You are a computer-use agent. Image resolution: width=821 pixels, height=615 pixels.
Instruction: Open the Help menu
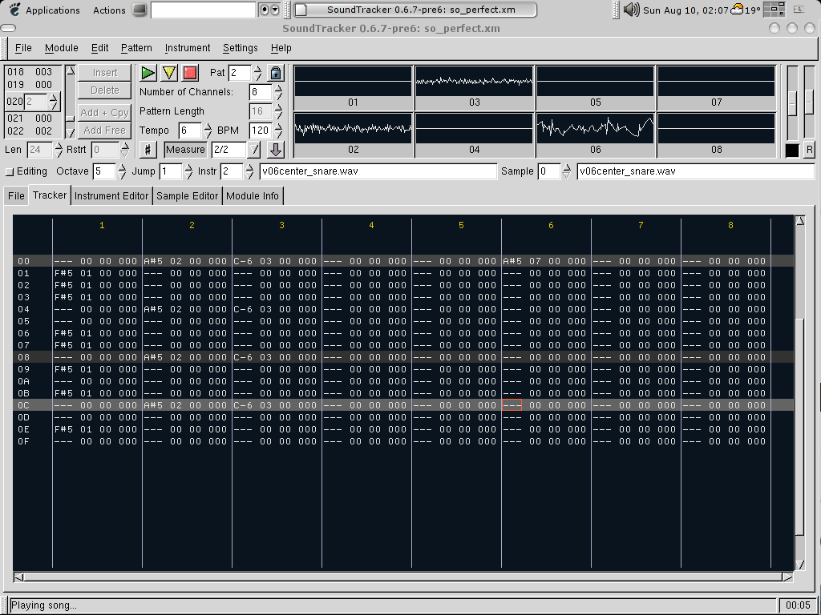click(x=281, y=48)
